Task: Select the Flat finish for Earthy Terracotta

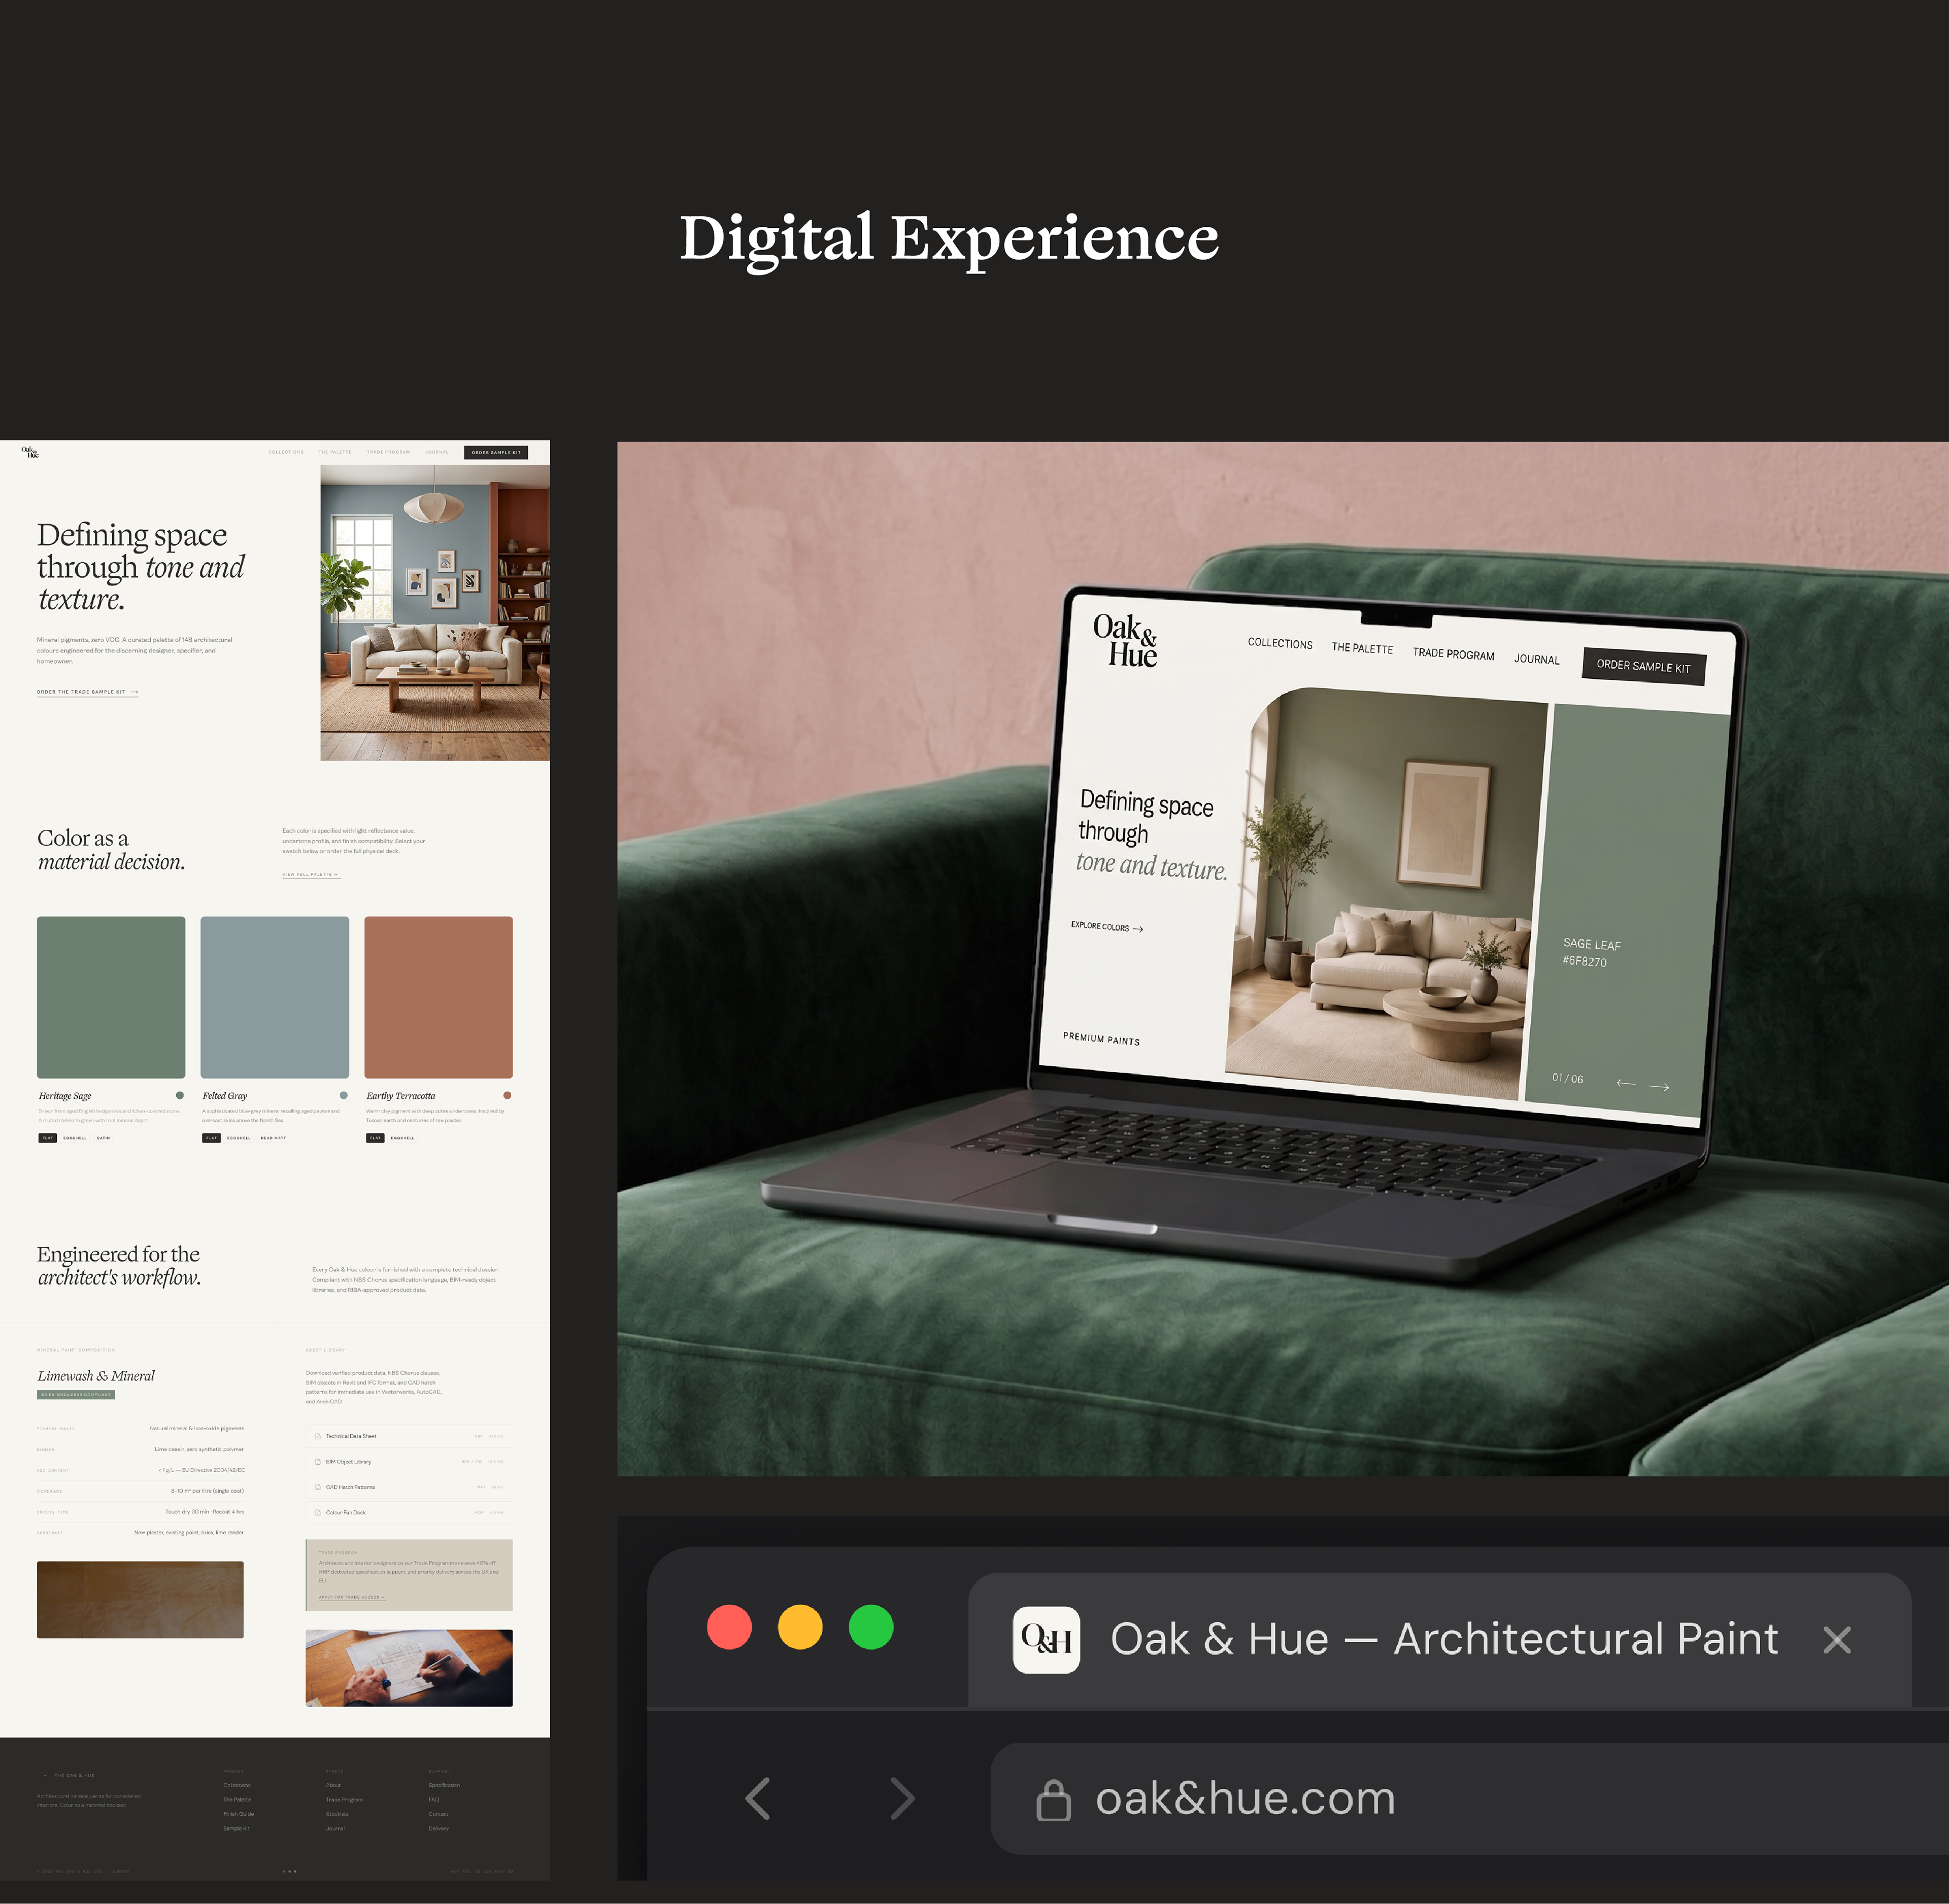Action: [375, 1138]
